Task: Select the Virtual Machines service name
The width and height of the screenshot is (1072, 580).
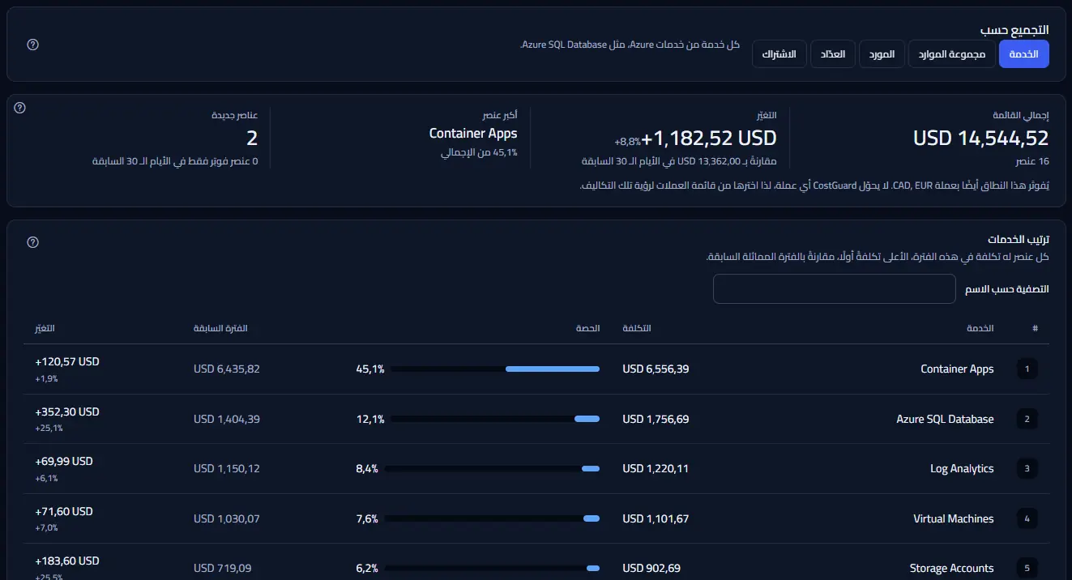Action: (x=954, y=518)
